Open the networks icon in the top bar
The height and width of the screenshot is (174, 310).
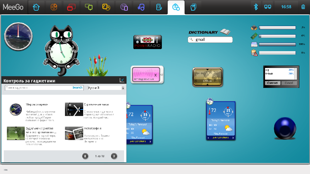[267, 7]
